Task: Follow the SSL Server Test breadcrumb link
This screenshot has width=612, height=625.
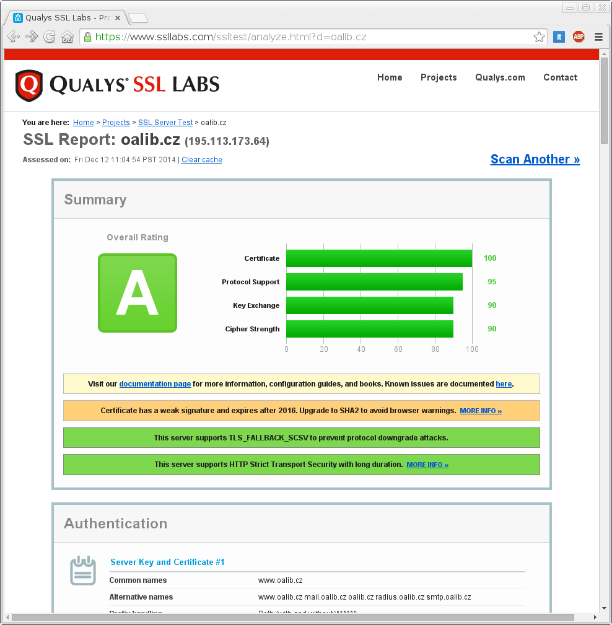Action: 165,123
